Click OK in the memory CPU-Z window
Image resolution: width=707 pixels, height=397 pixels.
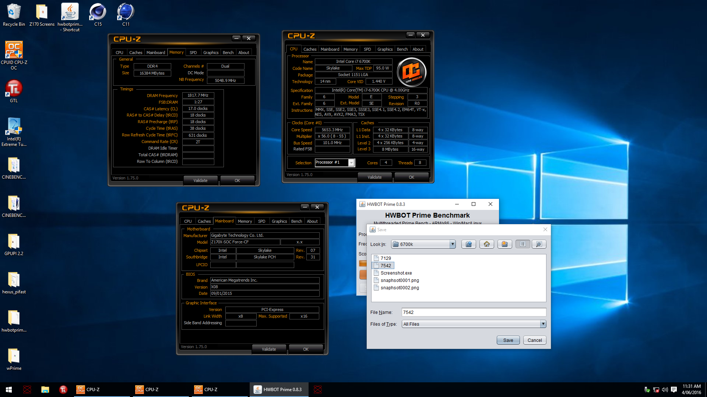pos(237,180)
